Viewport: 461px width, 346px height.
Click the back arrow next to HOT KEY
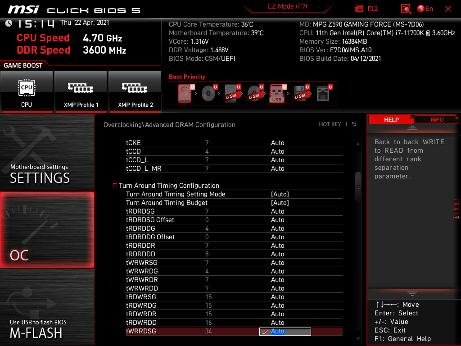tap(354, 124)
